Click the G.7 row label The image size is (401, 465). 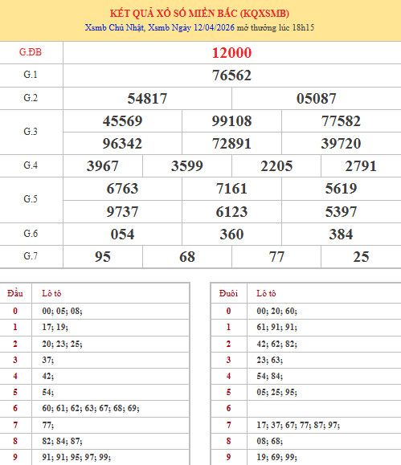click(x=31, y=255)
